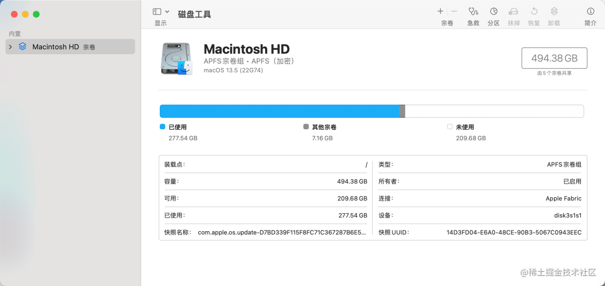Click the 7.16 GB other volumes value
This screenshot has width=605, height=286.
click(x=322, y=138)
